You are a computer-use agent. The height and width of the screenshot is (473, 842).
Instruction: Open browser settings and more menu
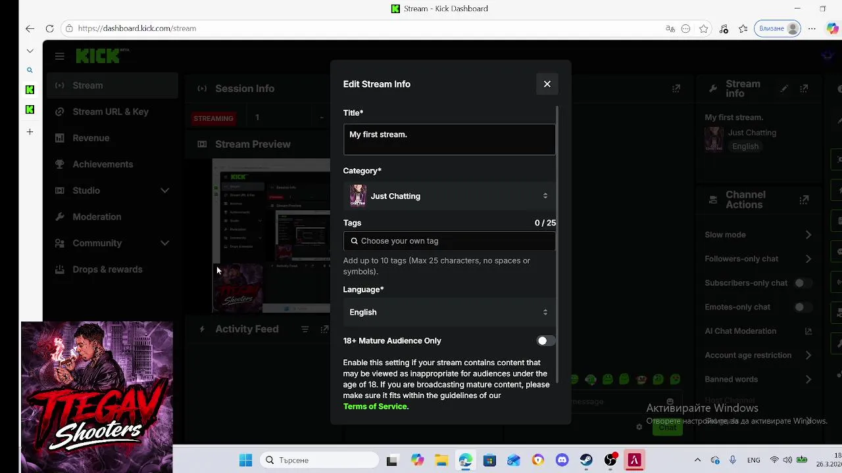pos(812,28)
